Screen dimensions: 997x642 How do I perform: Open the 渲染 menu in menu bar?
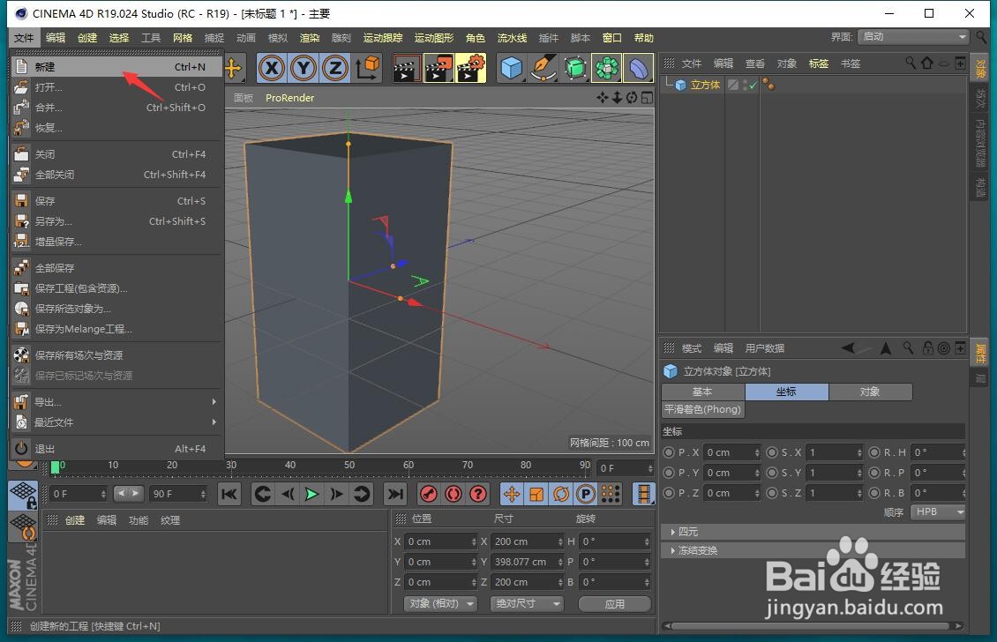pos(310,38)
